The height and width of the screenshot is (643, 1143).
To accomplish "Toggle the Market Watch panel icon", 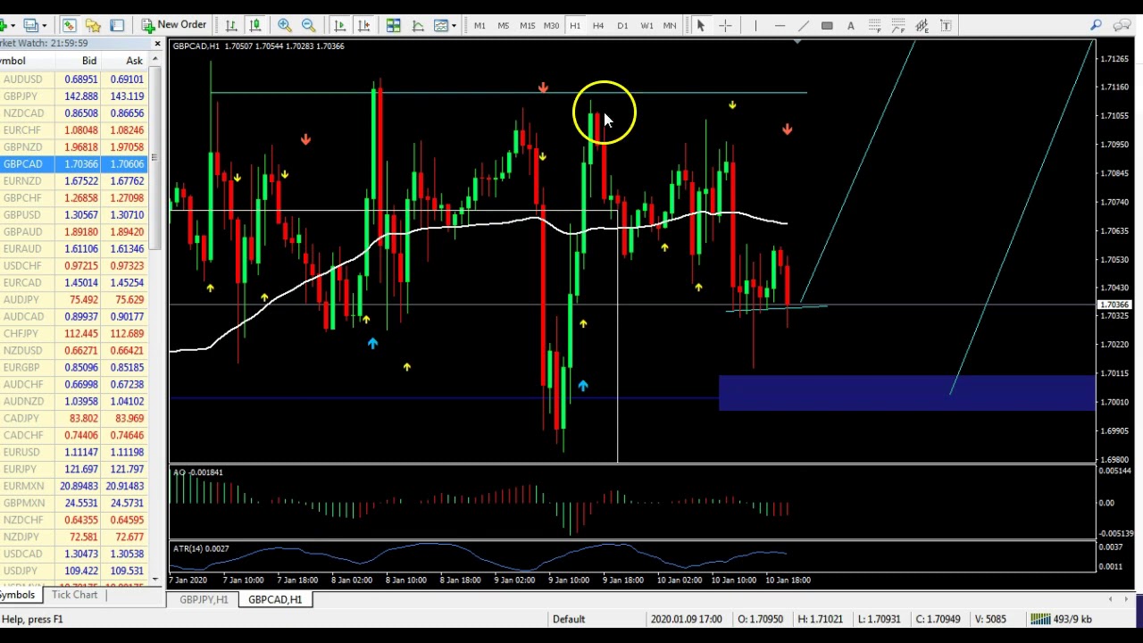I will pyautogui.click(x=69, y=25).
